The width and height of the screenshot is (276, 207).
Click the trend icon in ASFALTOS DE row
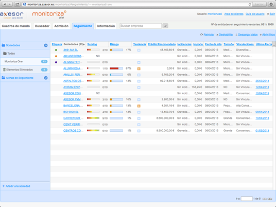coord(139,81)
